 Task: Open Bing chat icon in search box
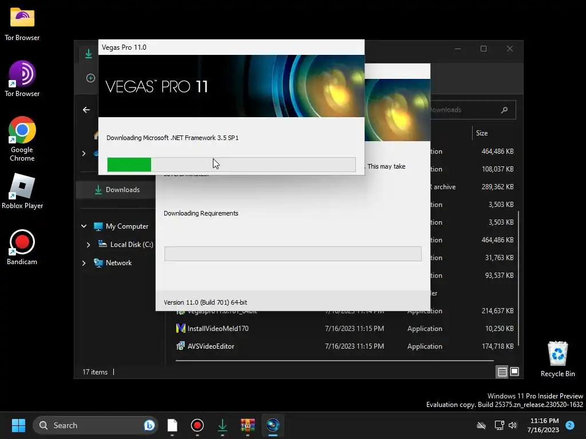tap(149, 425)
